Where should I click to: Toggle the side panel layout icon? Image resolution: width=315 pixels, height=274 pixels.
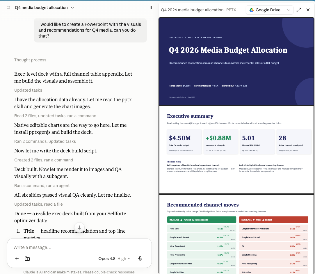(x=150, y=8)
